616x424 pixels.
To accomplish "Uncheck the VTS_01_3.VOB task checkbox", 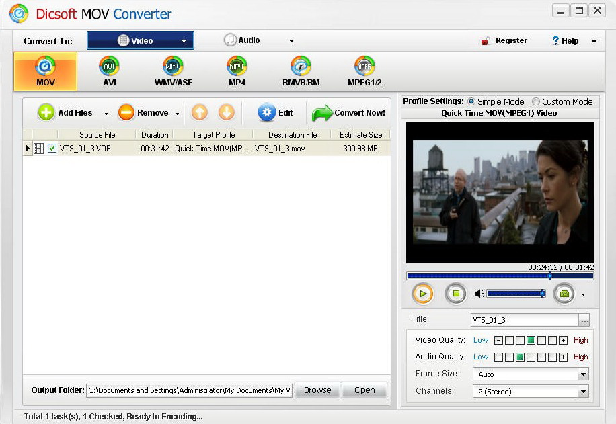I will [x=52, y=148].
